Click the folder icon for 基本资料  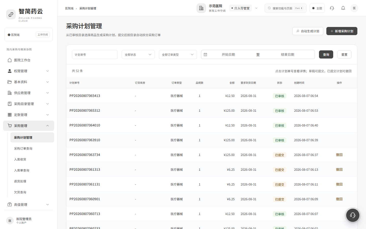point(10,82)
